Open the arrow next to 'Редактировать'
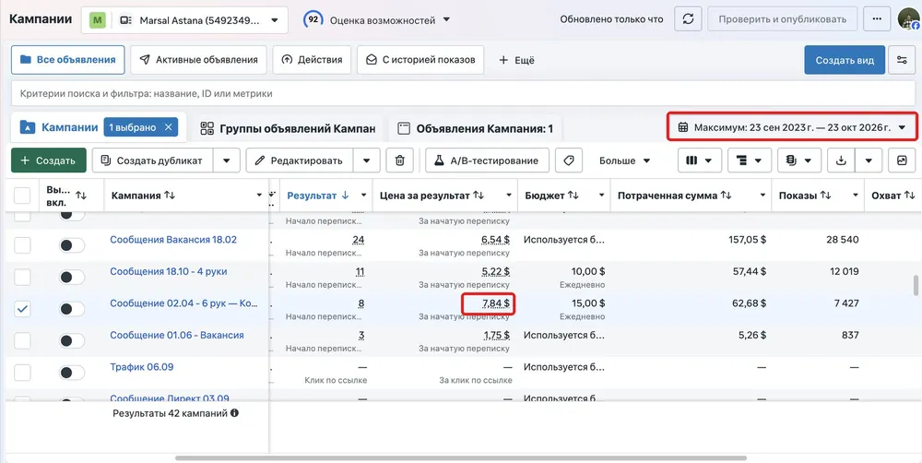 click(366, 160)
